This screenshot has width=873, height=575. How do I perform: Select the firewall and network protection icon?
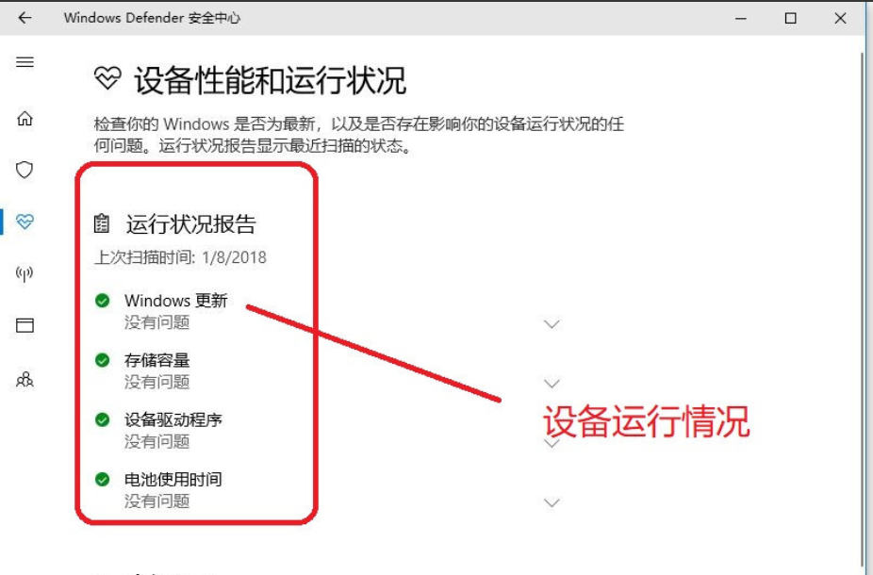pyautogui.click(x=25, y=273)
